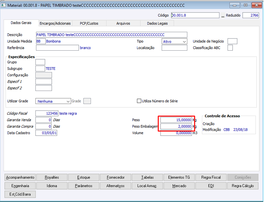The image size is (264, 202).
Task: Click the 'teste regra' fiscal code text
Action: coord(68,113)
